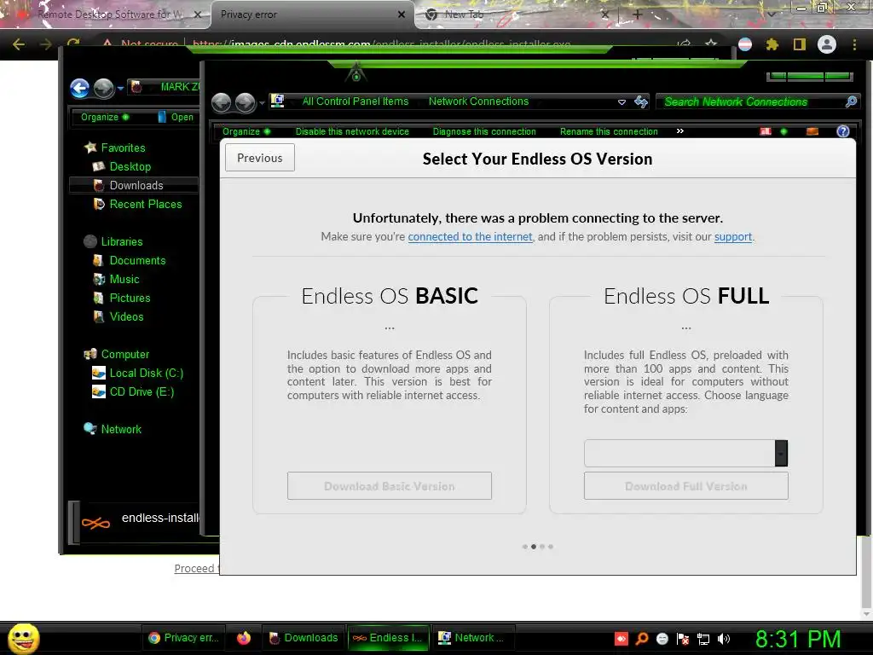Click second page indicator dot in installer

[534, 547]
